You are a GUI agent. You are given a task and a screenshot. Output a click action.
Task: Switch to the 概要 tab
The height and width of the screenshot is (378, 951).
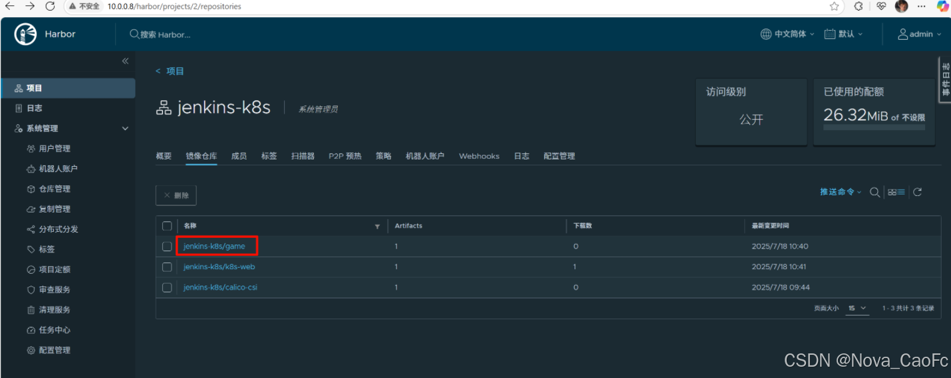pos(164,156)
